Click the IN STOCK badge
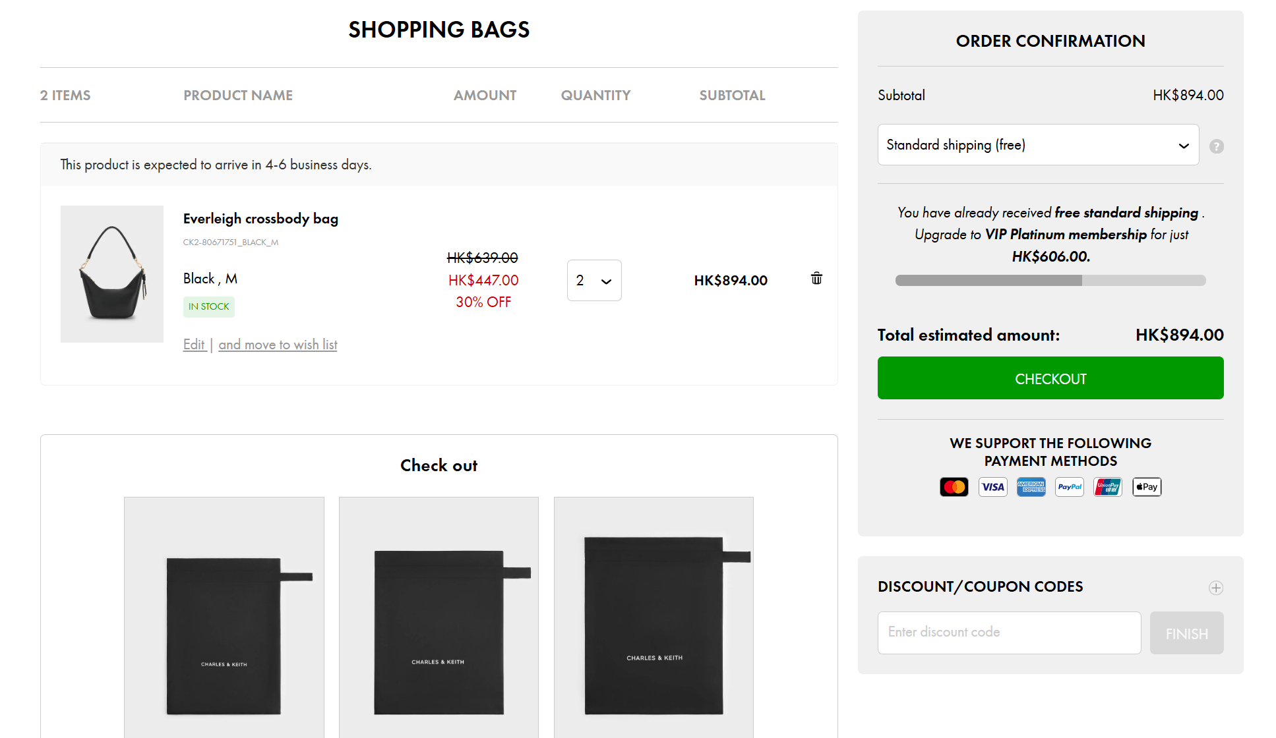Screen dimensions: 1276x738 pos(208,306)
